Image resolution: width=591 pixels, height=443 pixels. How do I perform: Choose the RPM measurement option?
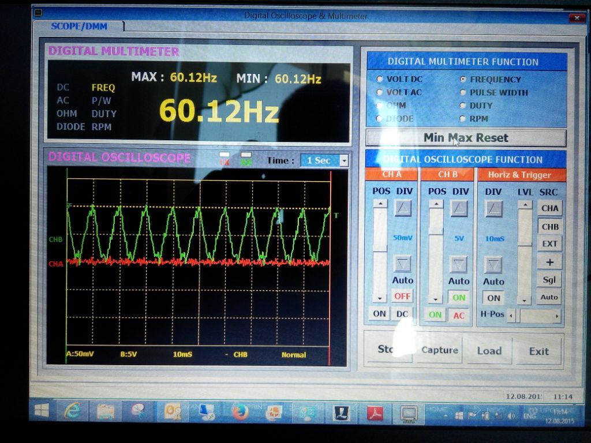click(x=463, y=119)
